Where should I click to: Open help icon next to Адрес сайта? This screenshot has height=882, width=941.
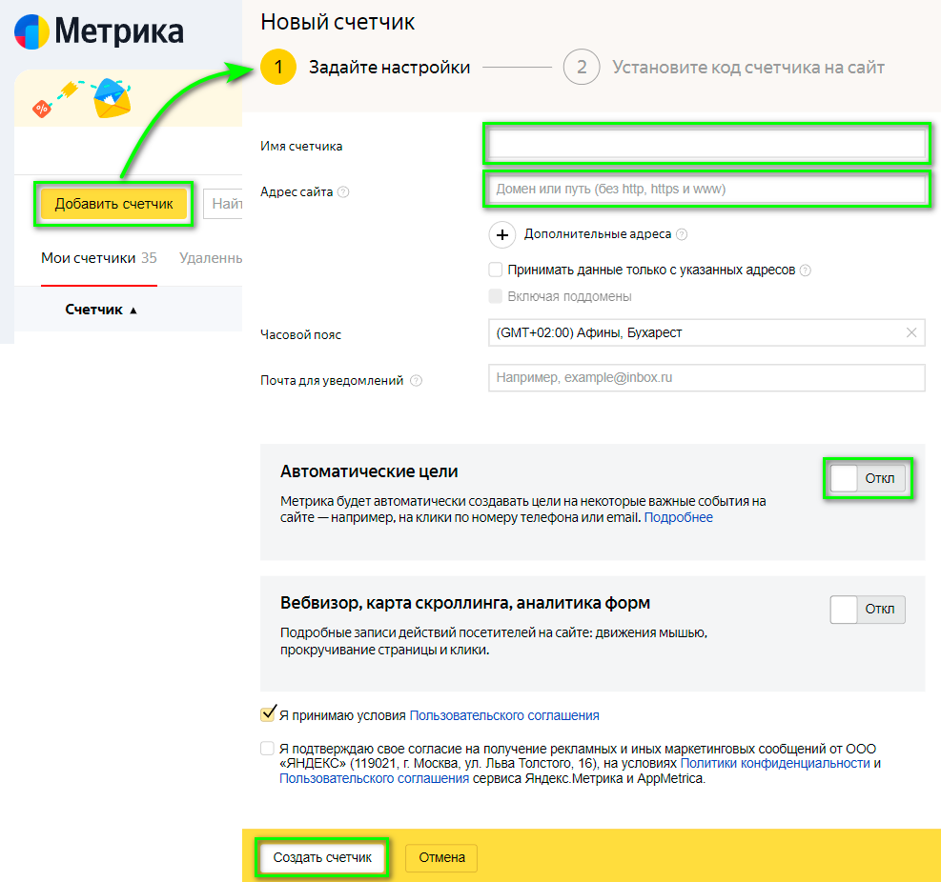tap(343, 191)
